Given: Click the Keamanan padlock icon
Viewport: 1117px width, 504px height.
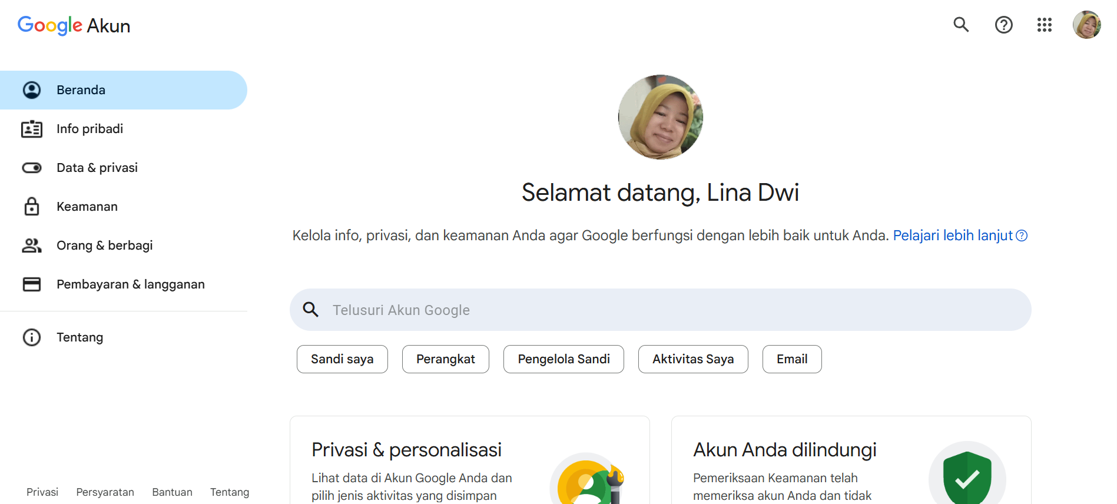Looking at the screenshot, I should tap(32, 207).
